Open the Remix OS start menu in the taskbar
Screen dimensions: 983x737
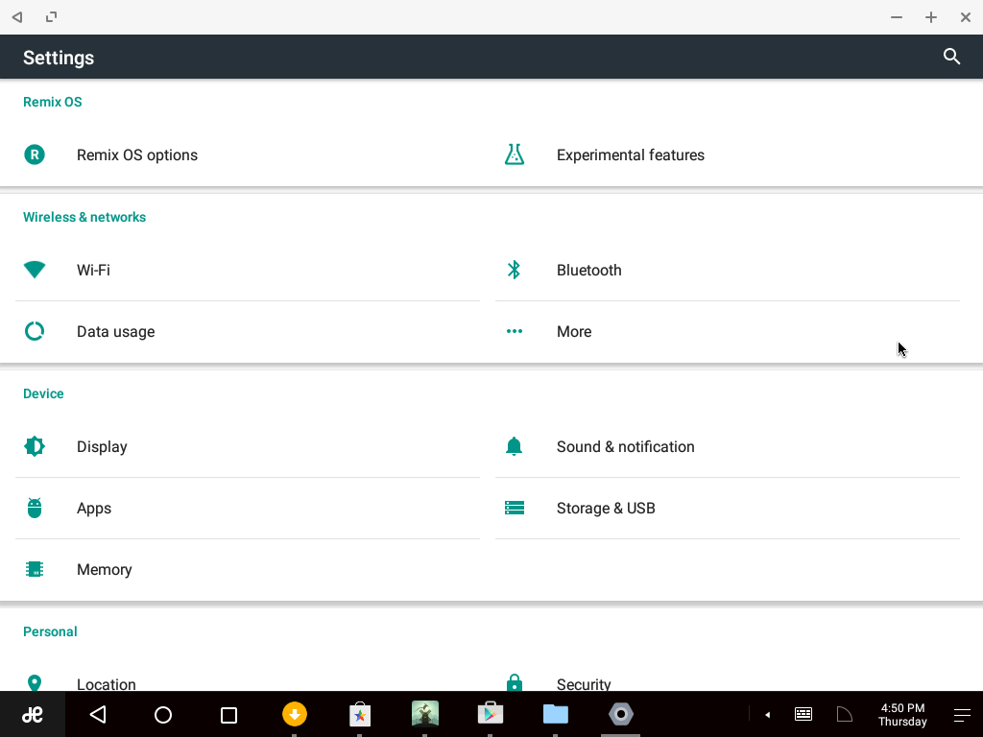tap(33, 714)
